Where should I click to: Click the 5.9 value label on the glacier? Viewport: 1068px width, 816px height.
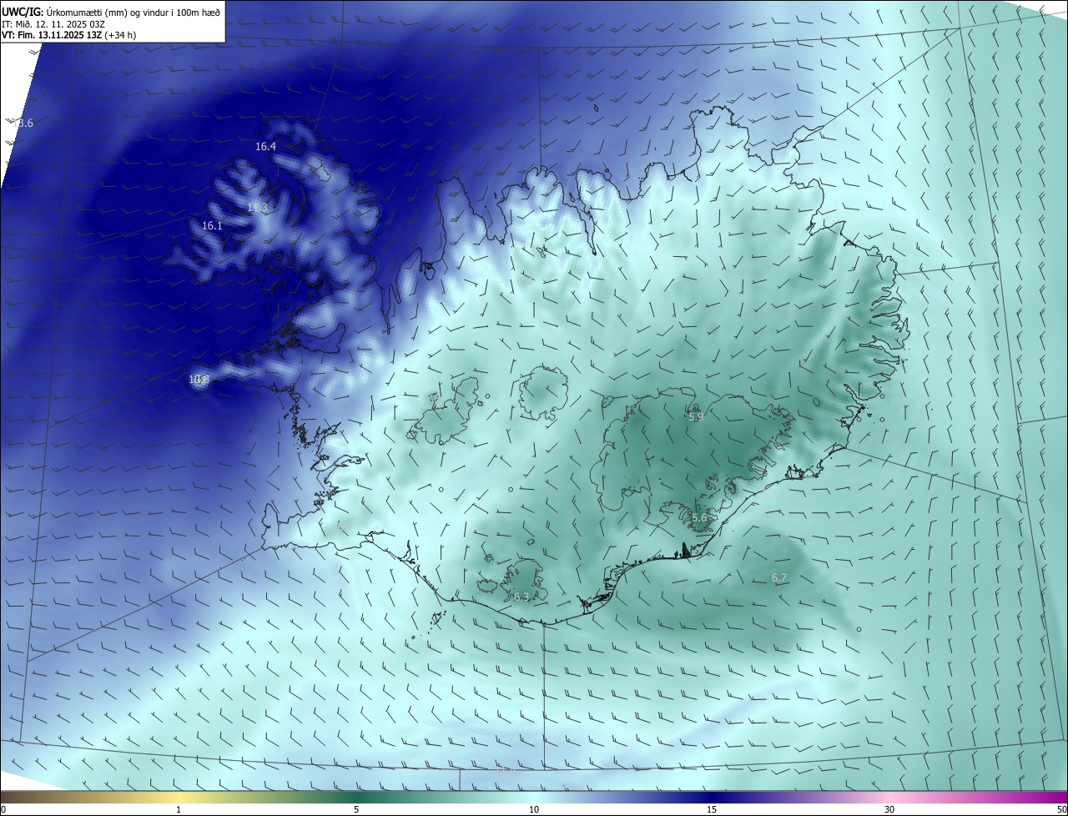(x=696, y=416)
